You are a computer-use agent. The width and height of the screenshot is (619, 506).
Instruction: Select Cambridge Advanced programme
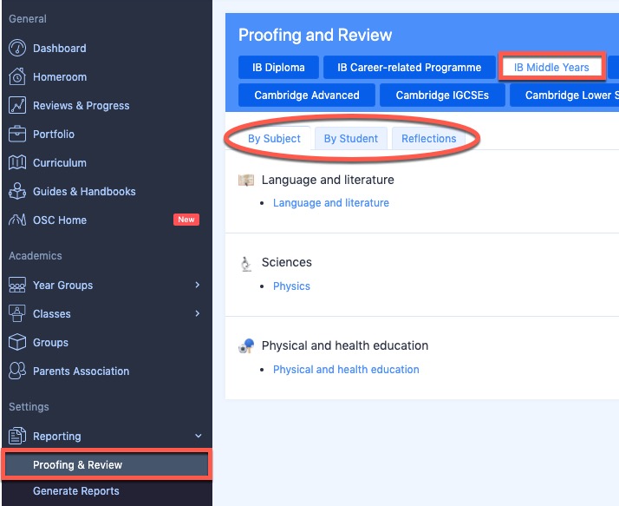tap(307, 95)
